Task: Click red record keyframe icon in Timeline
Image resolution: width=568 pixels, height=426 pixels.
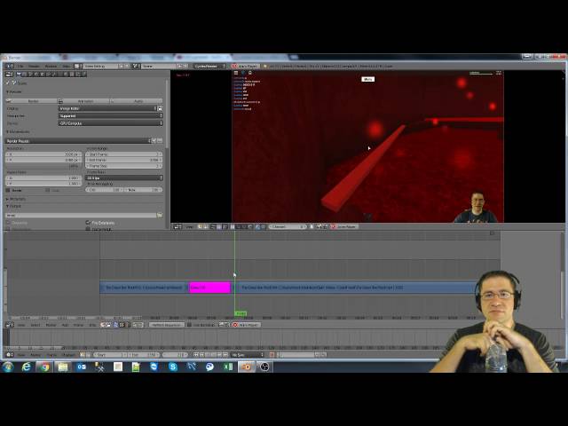Action: pos(272,355)
